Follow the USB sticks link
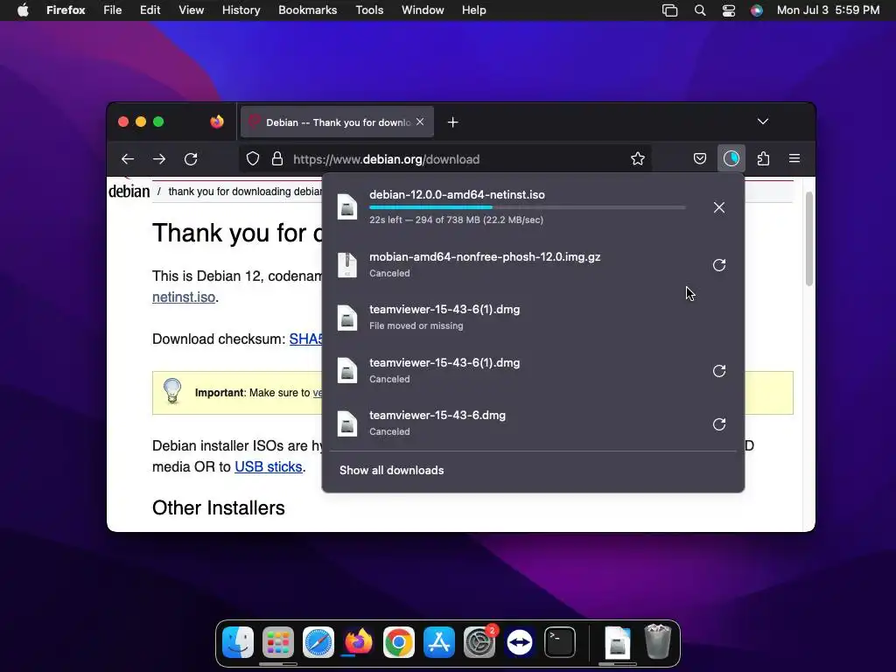896x672 pixels. 268,467
